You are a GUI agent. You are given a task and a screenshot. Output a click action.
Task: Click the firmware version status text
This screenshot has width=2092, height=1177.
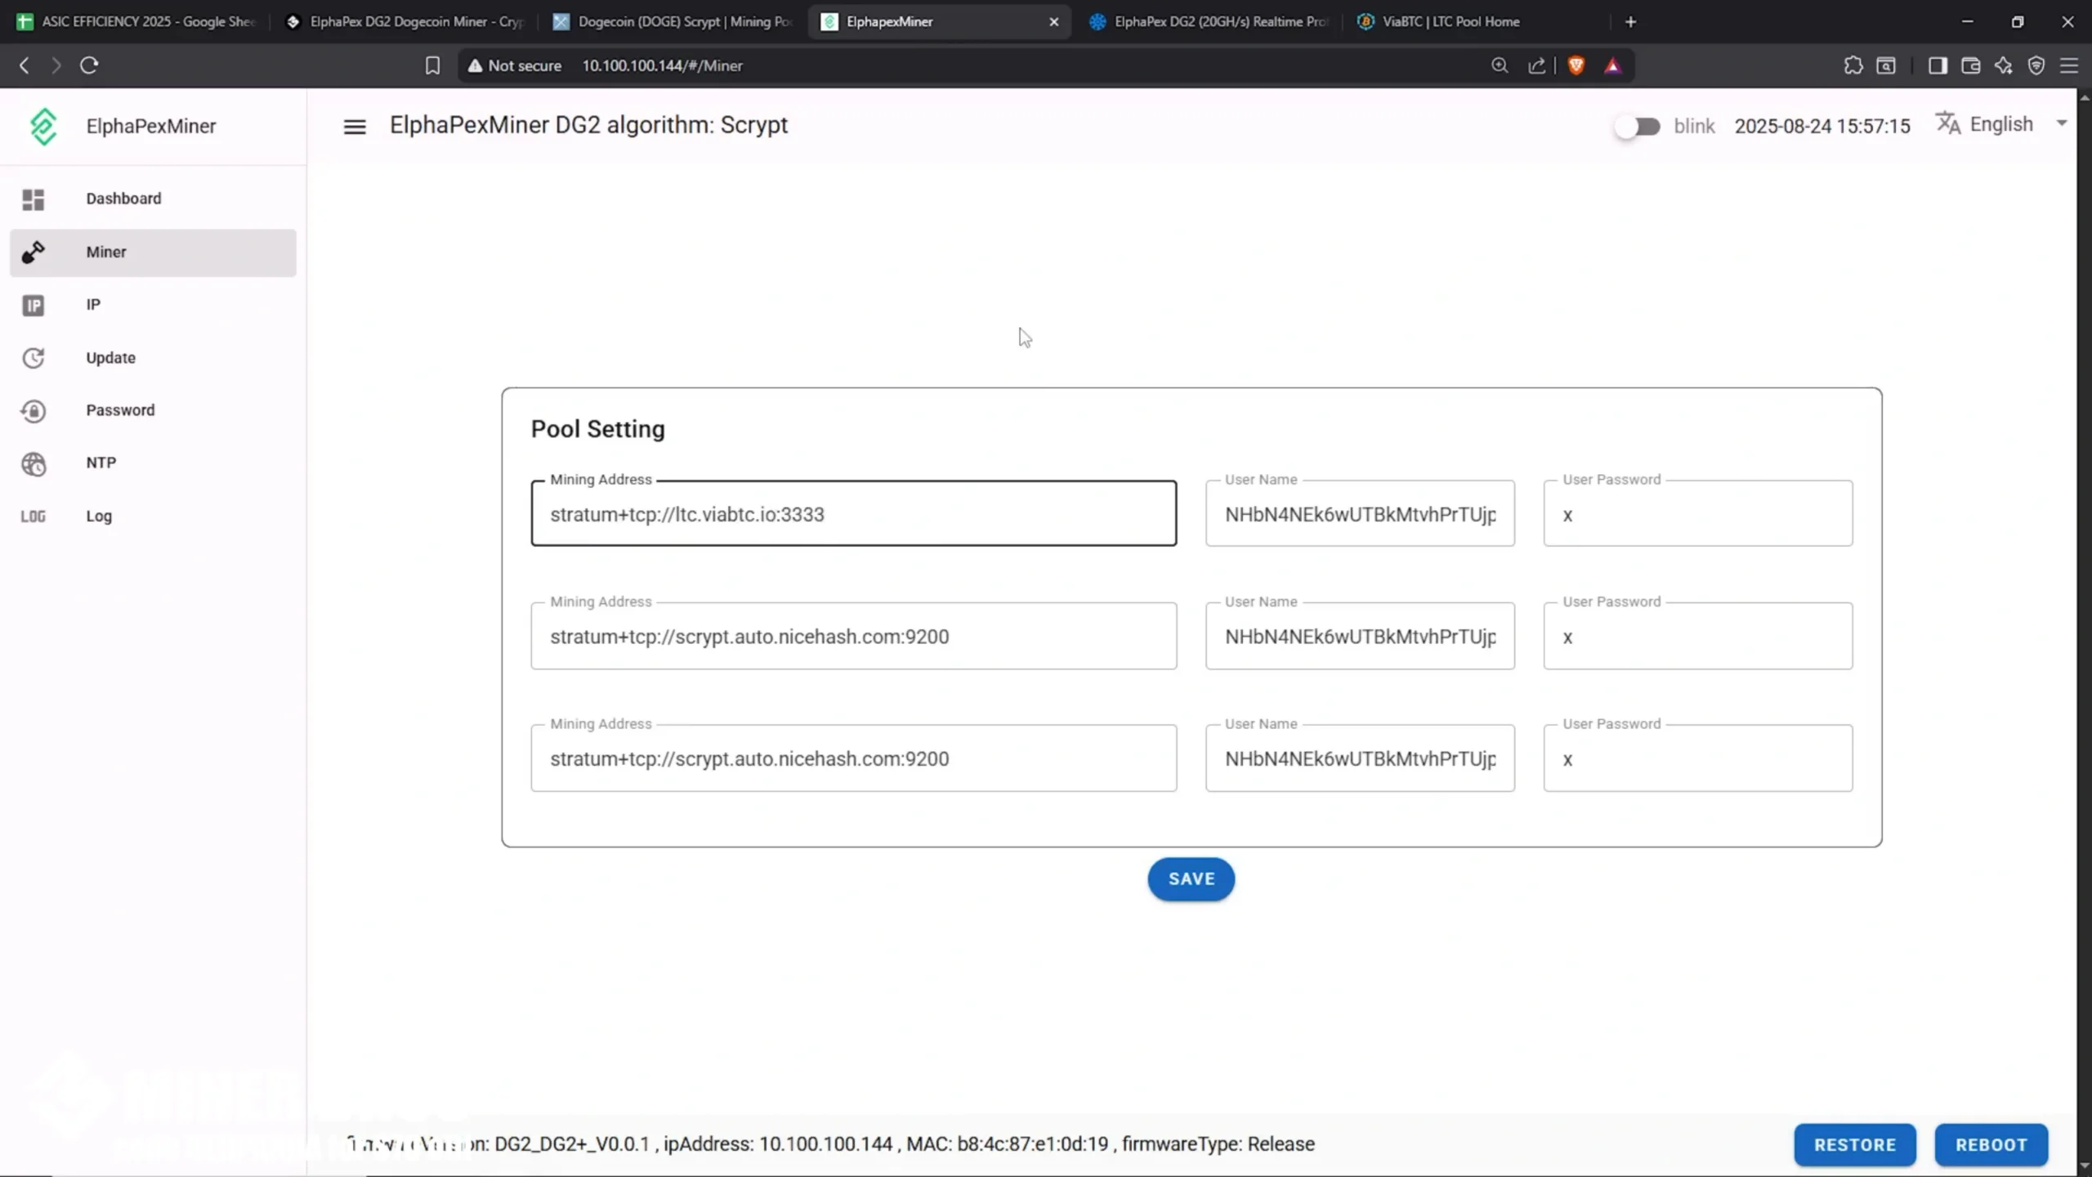click(x=829, y=1144)
